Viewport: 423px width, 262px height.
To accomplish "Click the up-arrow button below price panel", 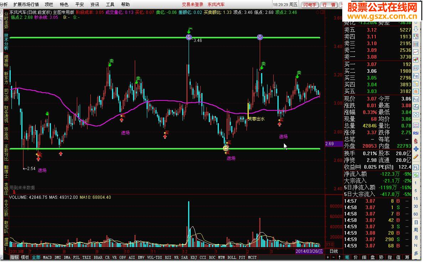I will (339, 257).
